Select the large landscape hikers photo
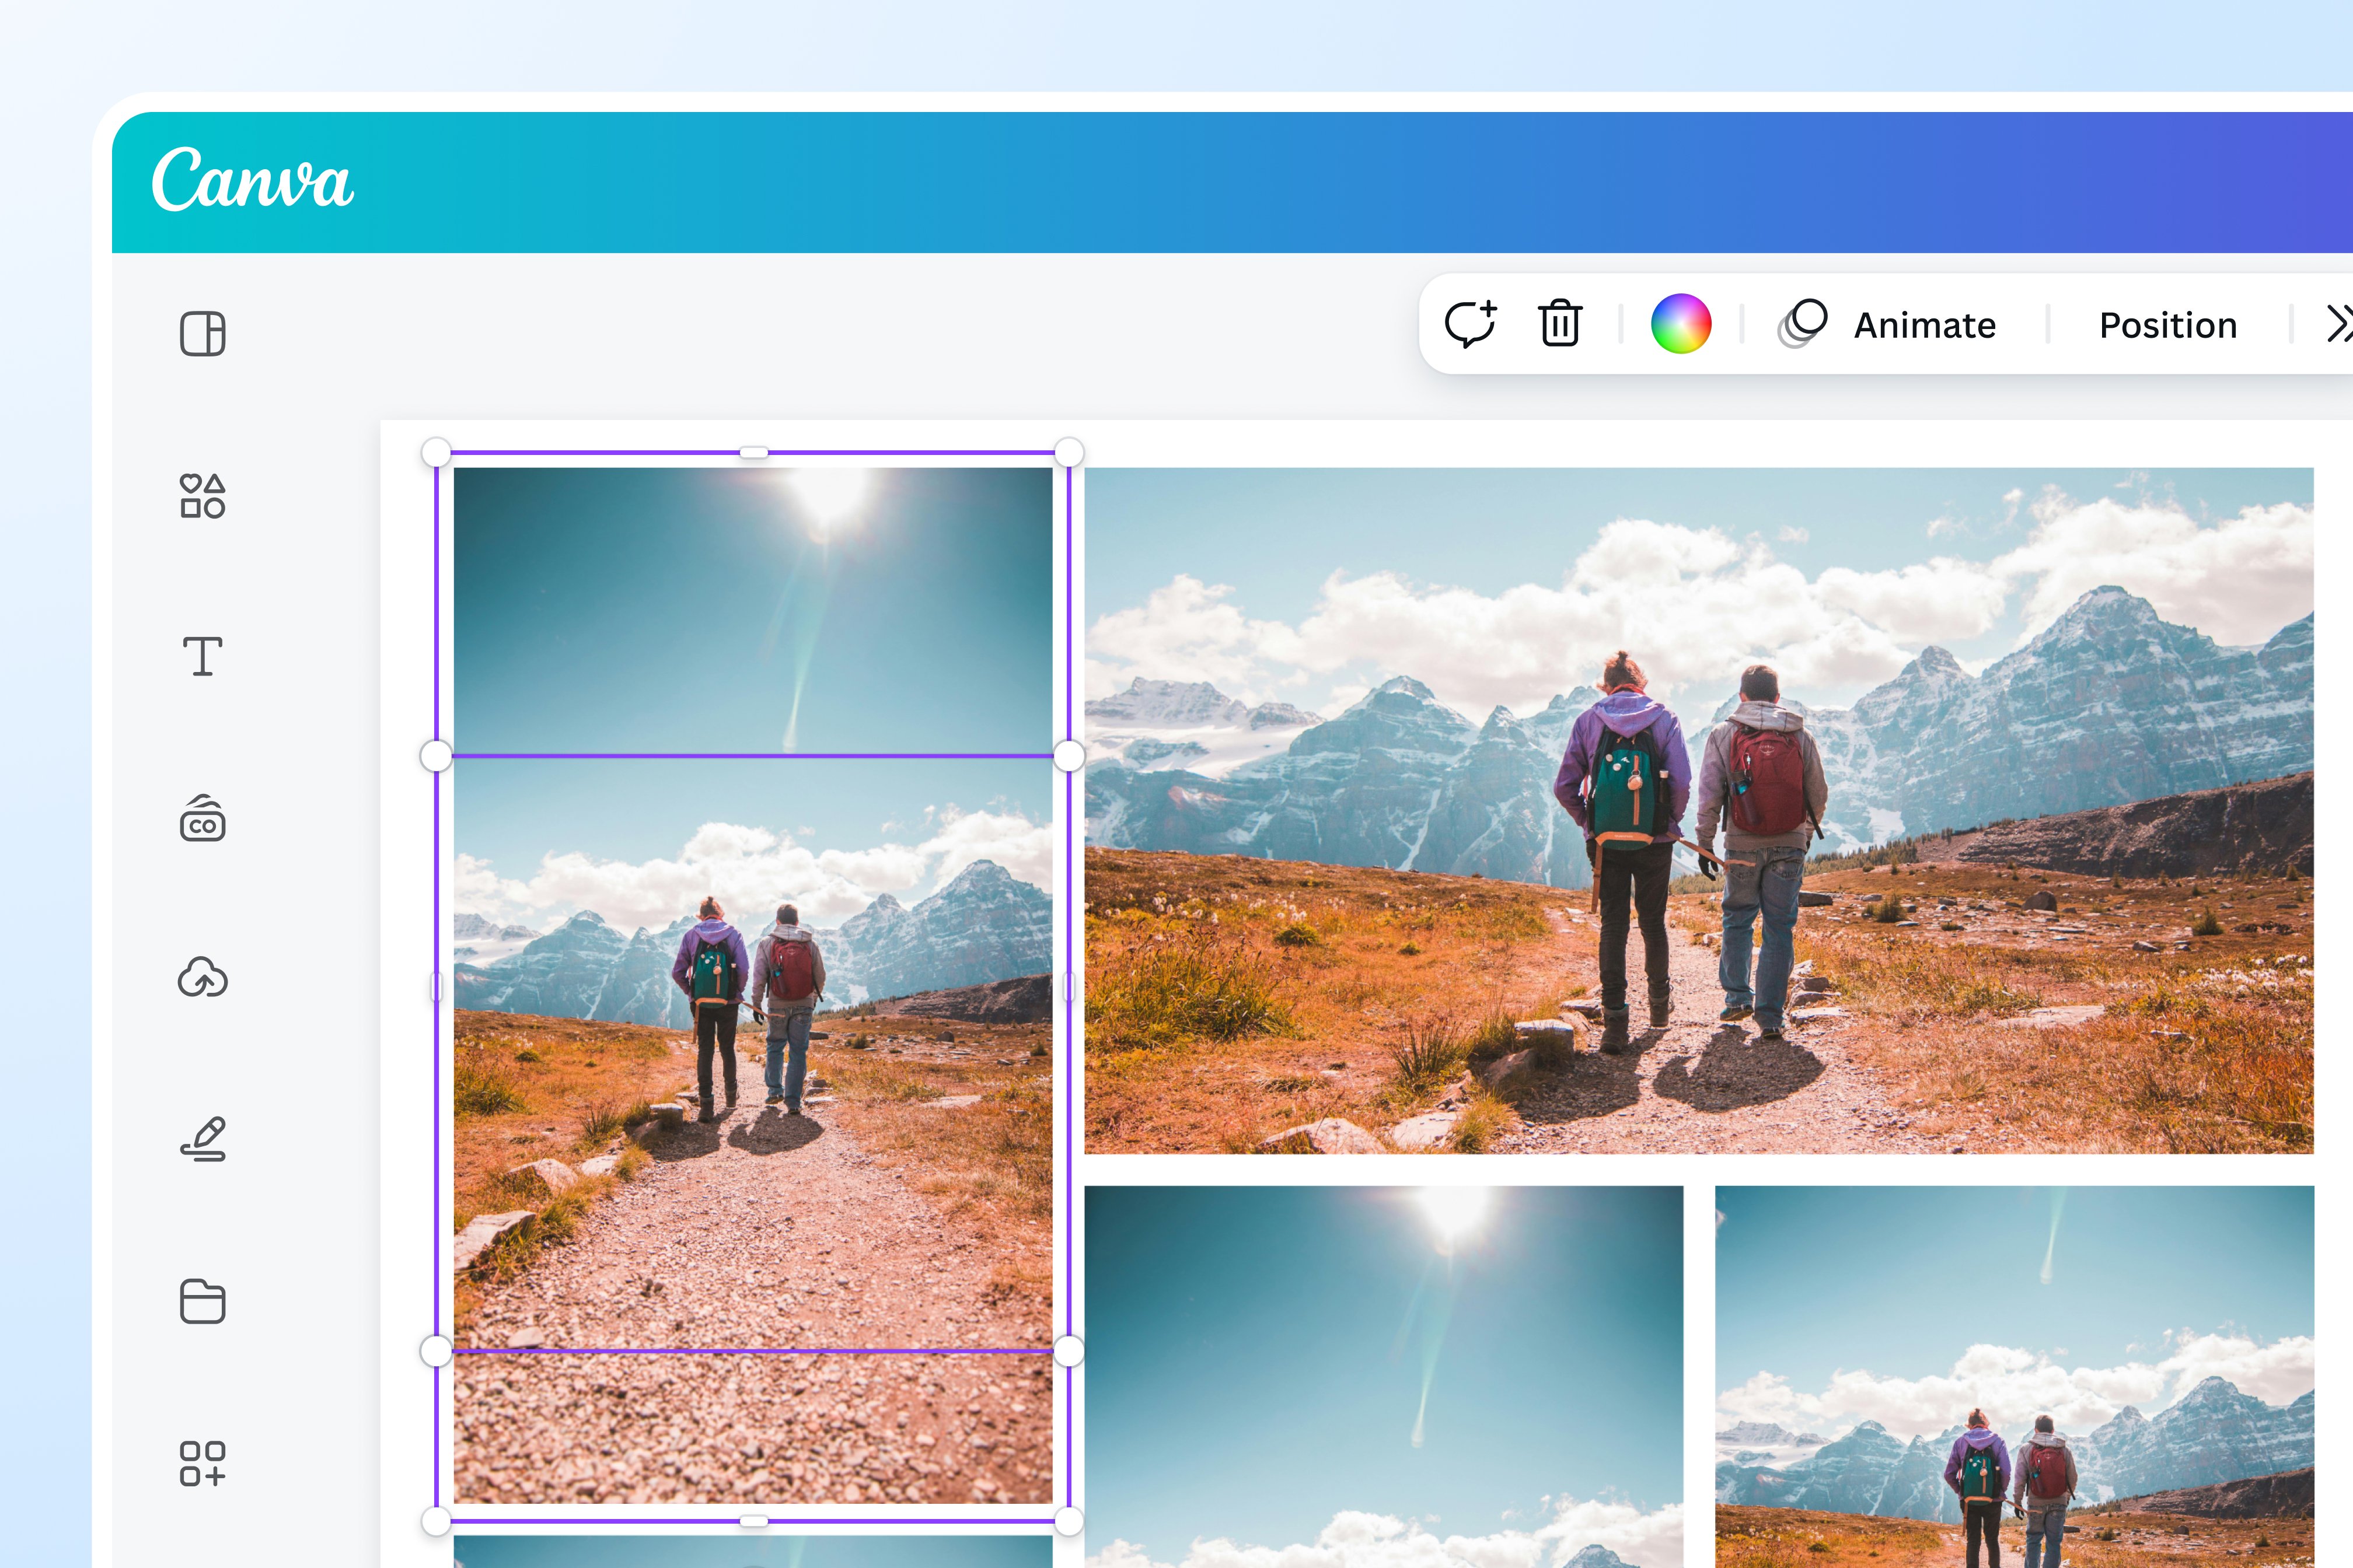Image resolution: width=2353 pixels, height=1568 pixels. pyautogui.click(x=1698, y=810)
